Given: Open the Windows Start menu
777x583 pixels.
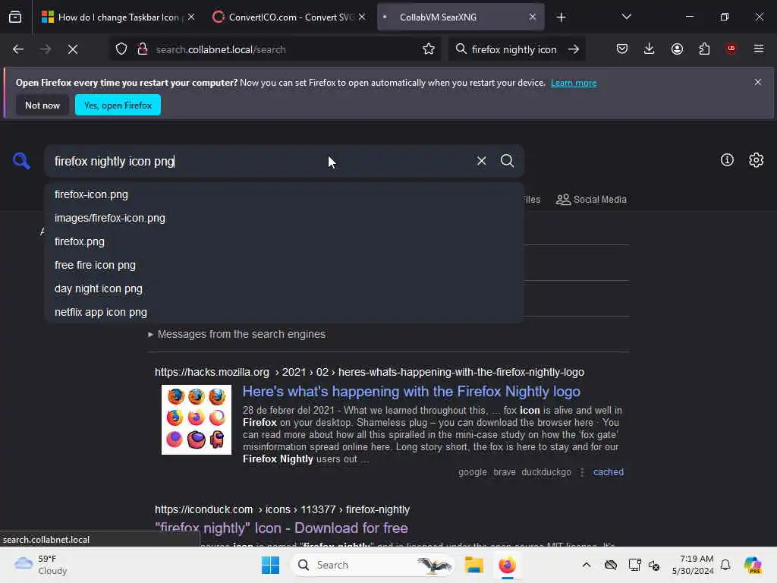Looking at the screenshot, I should pyautogui.click(x=270, y=565).
